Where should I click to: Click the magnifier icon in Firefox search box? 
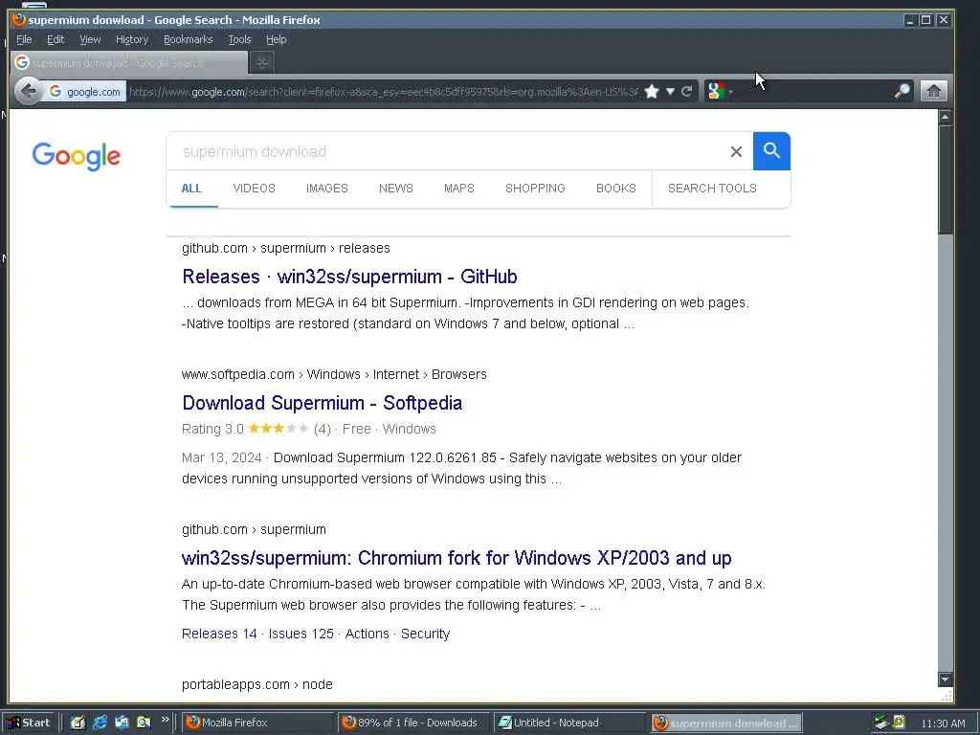click(x=902, y=91)
